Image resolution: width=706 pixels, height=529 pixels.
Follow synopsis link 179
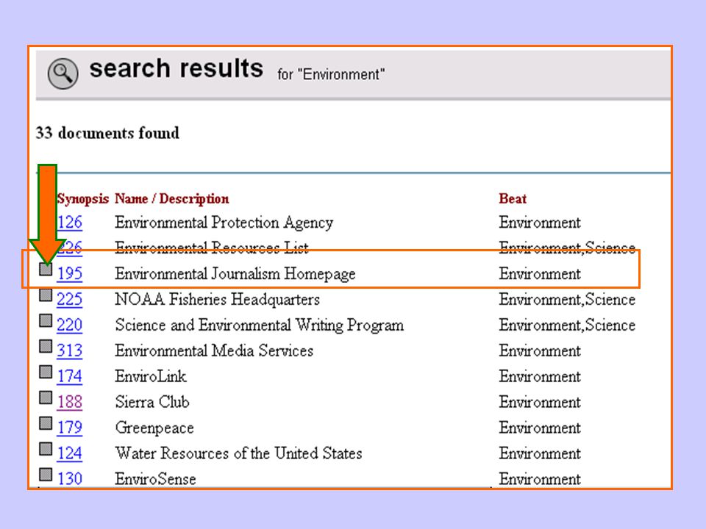point(70,428)
